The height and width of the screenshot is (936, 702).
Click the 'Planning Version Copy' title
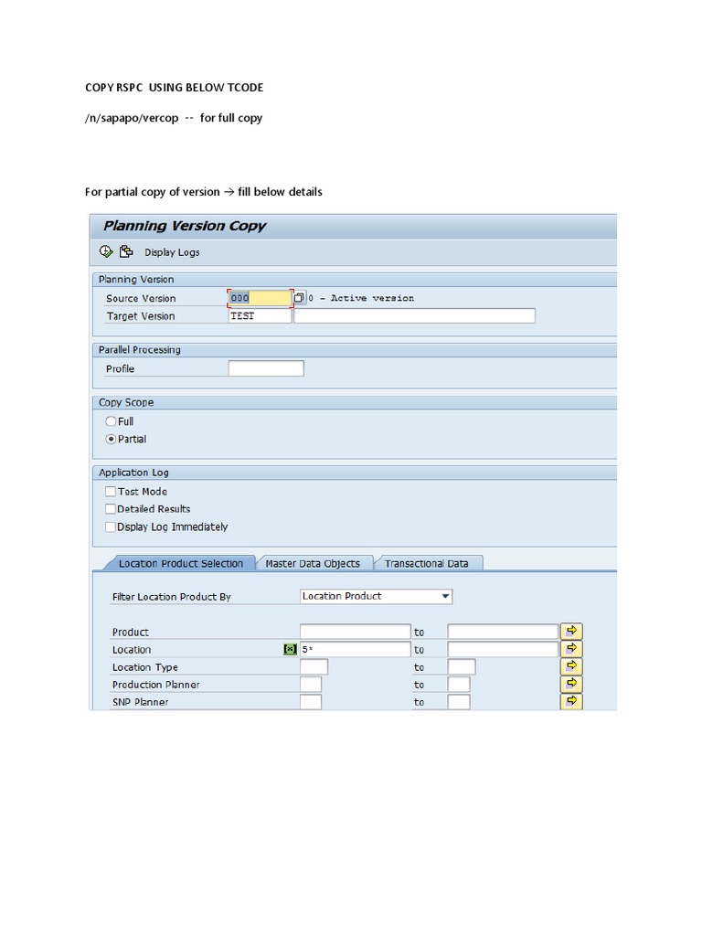pyautogui.click(x=185, y=227)
